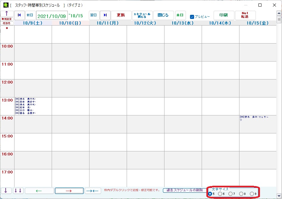Image resolution: width=282 pixels, height=199 pixels.
Task: Go to next day with 翌日
Action: 94,15
